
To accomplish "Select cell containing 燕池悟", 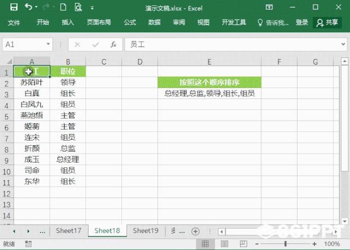I will pos(32,115).
